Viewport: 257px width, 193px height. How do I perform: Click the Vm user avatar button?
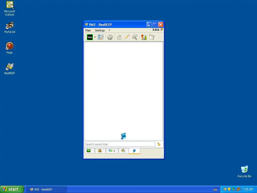90,37
